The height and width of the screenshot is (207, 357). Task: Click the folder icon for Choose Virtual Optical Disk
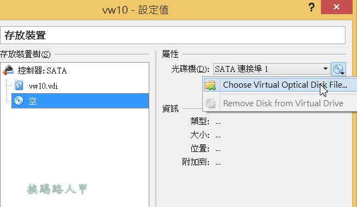(x=210, y=85)
